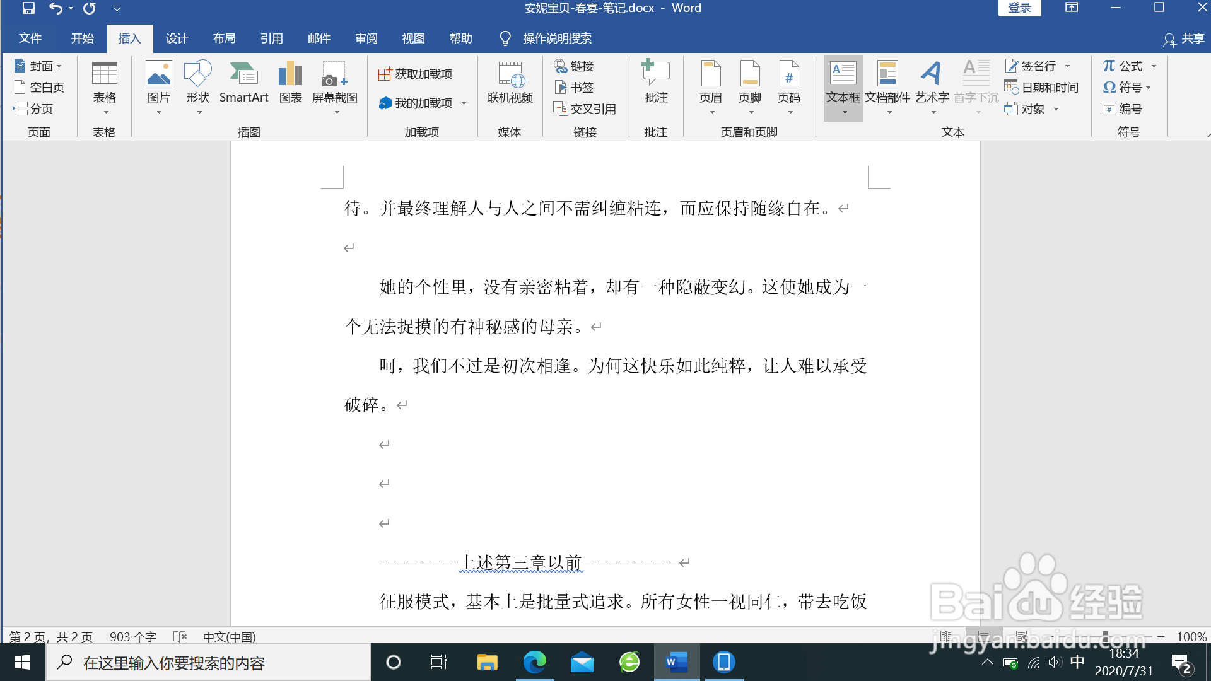The height and width of the screenshot is (681, 1211).
Task: Insert Number (编号)
Action: (x=1123, y=108)
